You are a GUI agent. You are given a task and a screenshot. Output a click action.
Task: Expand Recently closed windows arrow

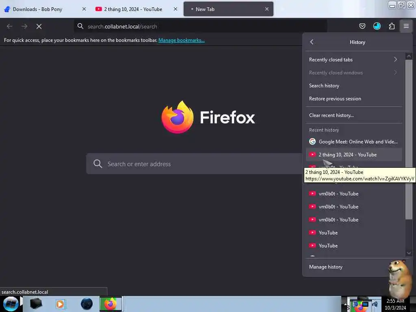(x=395, y=72)
